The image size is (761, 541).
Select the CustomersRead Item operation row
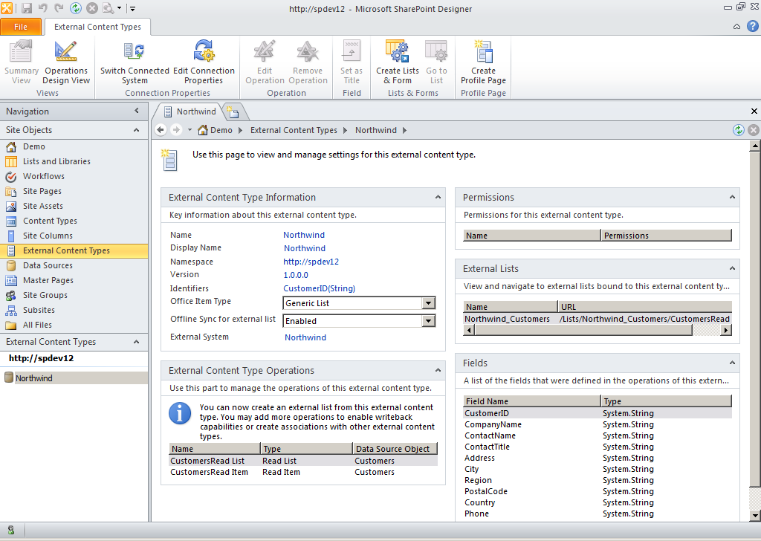click(x=303, y=472)
